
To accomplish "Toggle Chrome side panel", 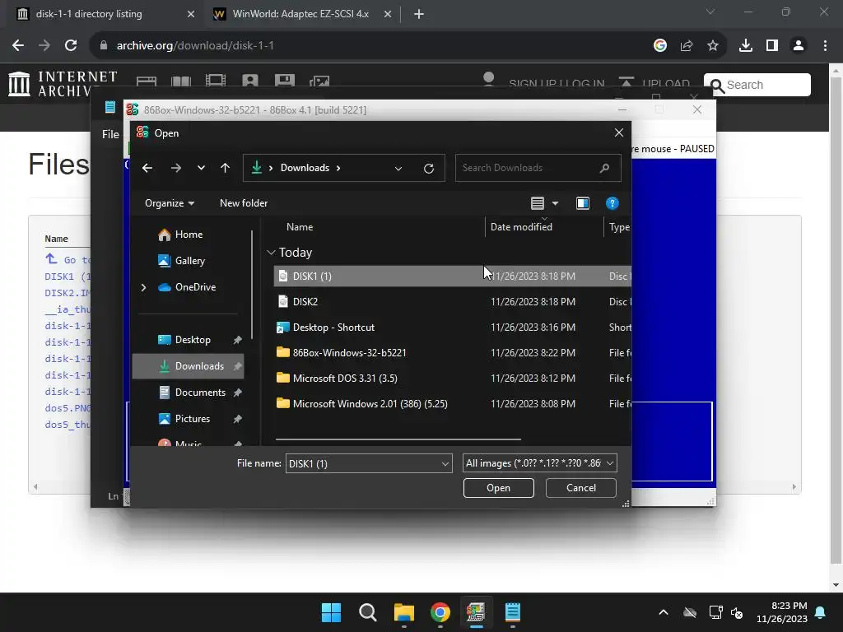I will [772, 46].
